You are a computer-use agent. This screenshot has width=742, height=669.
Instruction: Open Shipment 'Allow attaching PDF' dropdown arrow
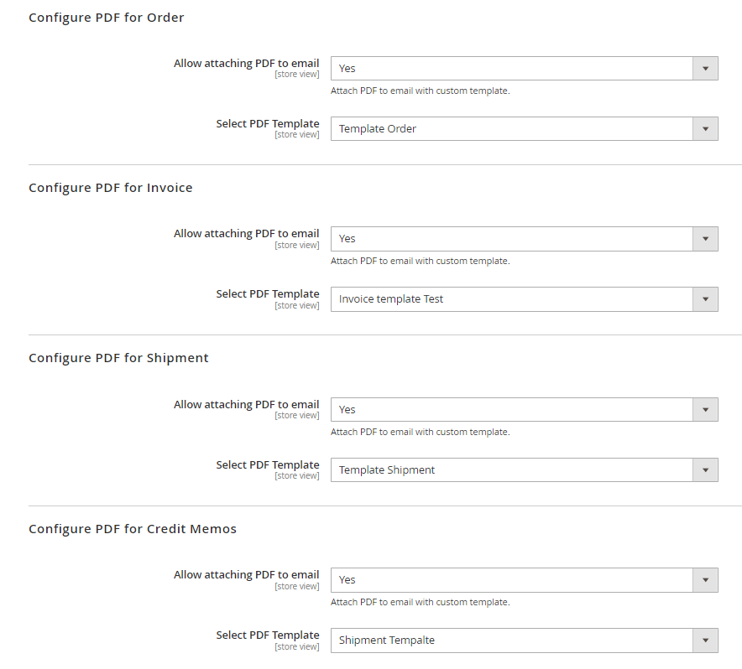point(705,410)
